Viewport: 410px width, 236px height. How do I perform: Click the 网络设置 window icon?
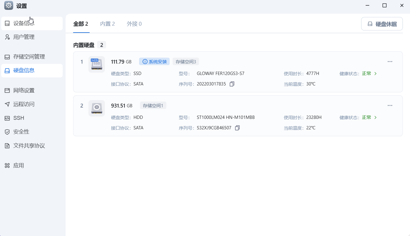[x=7, y=91]
